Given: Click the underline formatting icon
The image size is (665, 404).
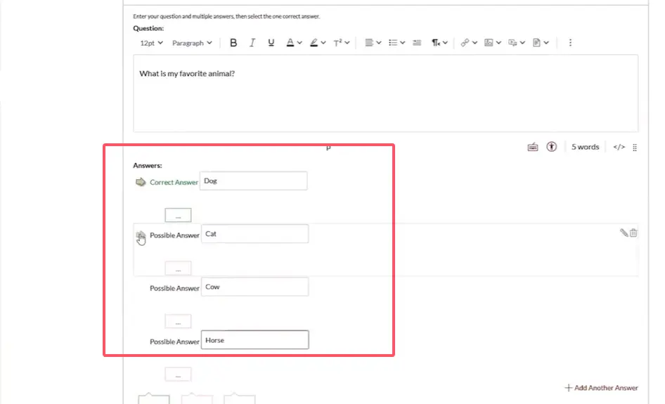Looking at the screenshot, I should 271,43.
